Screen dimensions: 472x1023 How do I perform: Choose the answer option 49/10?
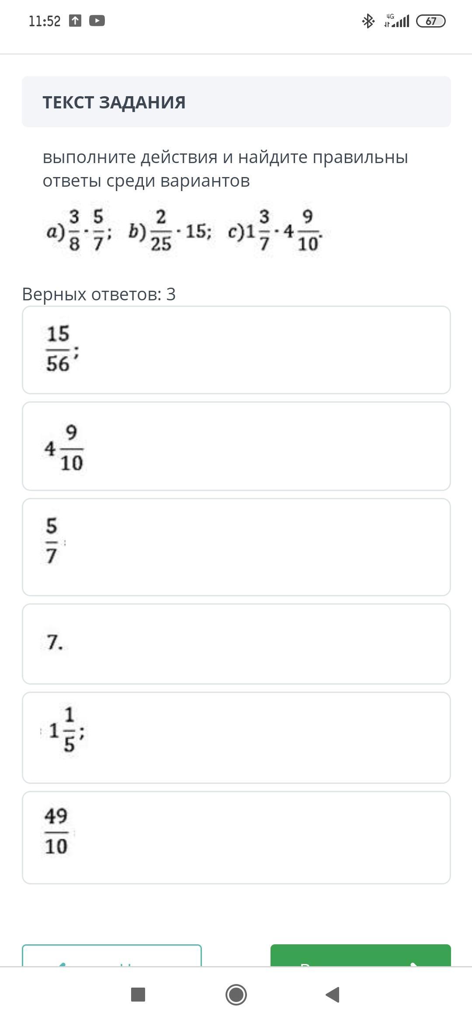pyautogui.click(x=236, y=837)
